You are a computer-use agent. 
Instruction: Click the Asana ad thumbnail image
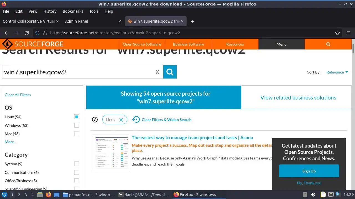tap(111, 153)
